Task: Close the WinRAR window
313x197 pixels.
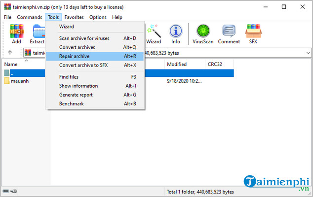Action: 303,7
